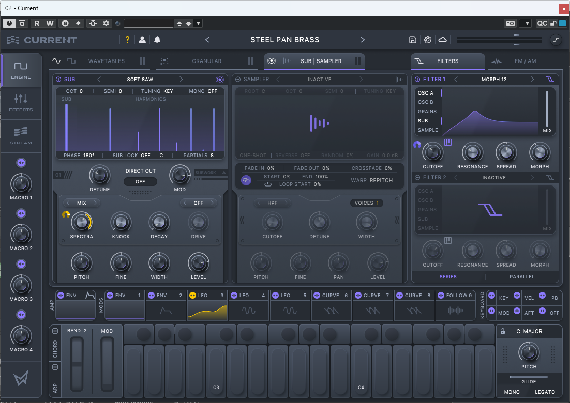Open plugin settings gear icon
Viewport: 570px width, 403px height.
pyautogui.click(x=427, y=40)
